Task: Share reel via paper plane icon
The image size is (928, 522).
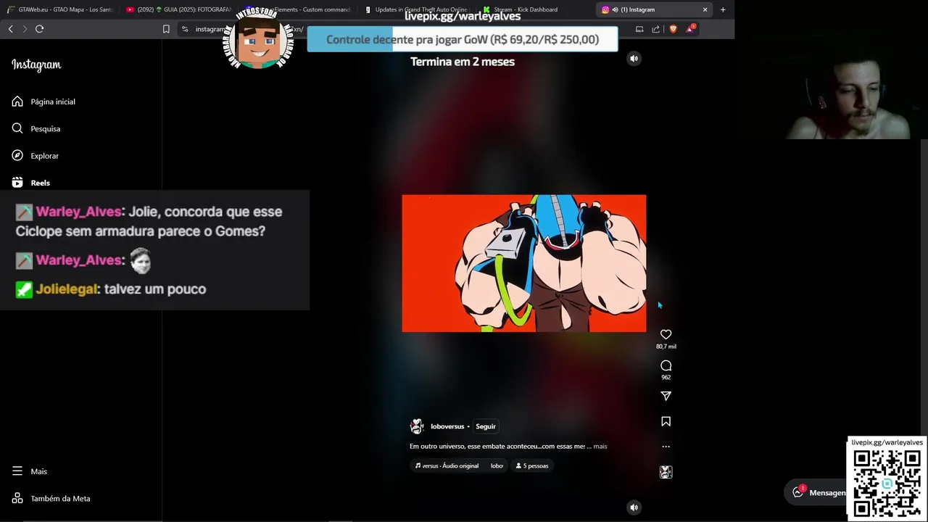Action: [666, 396]
